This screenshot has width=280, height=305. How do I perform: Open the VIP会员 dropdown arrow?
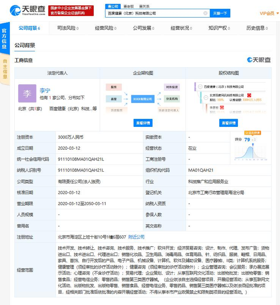[x=278, y=13]
